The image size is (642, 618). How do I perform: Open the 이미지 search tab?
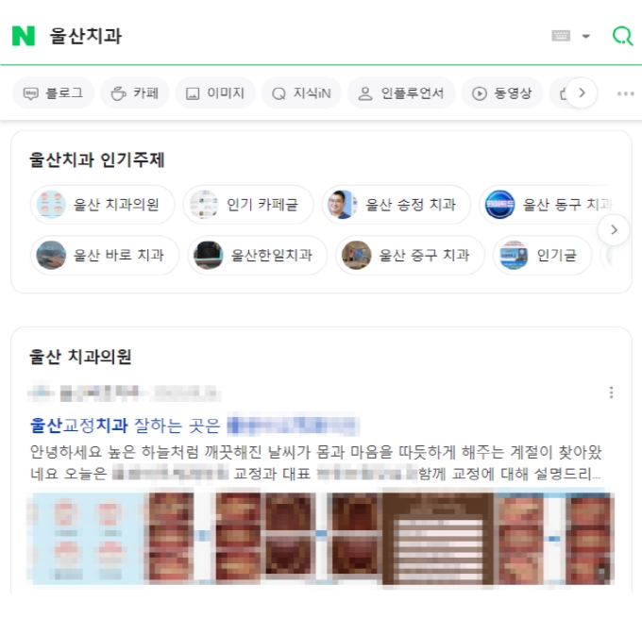coord(215,93)
